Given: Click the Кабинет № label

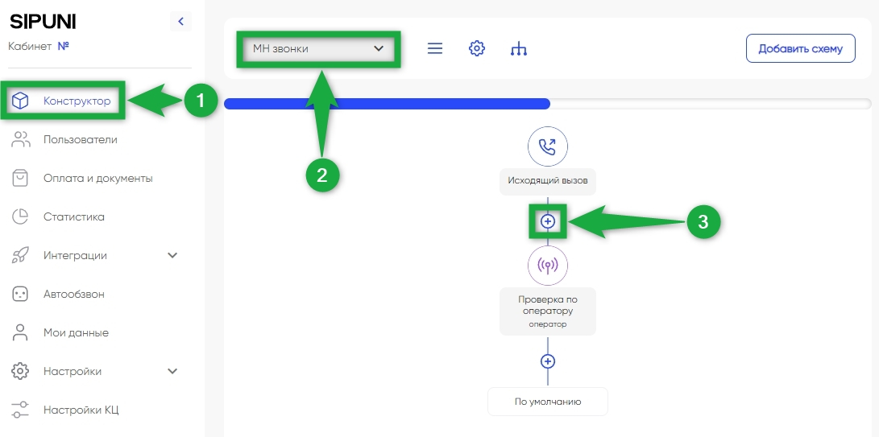Looking at the screenshot, I should [x=39, y=46].
